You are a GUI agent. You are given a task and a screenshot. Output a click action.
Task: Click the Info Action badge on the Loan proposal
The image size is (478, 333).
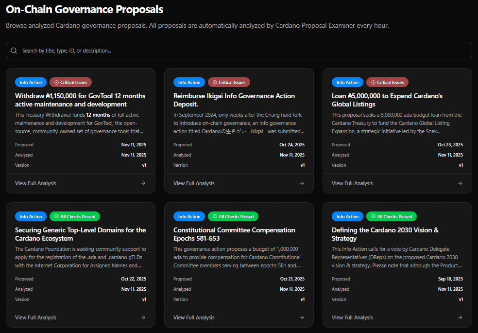point(347,82)
